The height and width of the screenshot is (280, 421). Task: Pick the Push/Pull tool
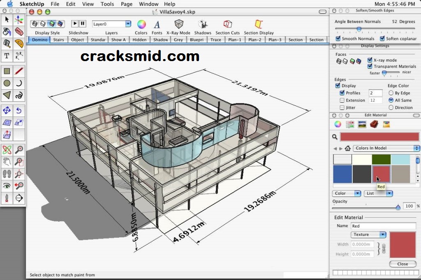pos(7,134)
